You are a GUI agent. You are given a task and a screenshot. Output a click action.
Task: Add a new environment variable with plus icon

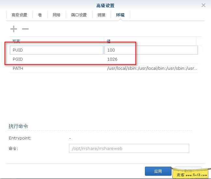[x=14, y=29]
